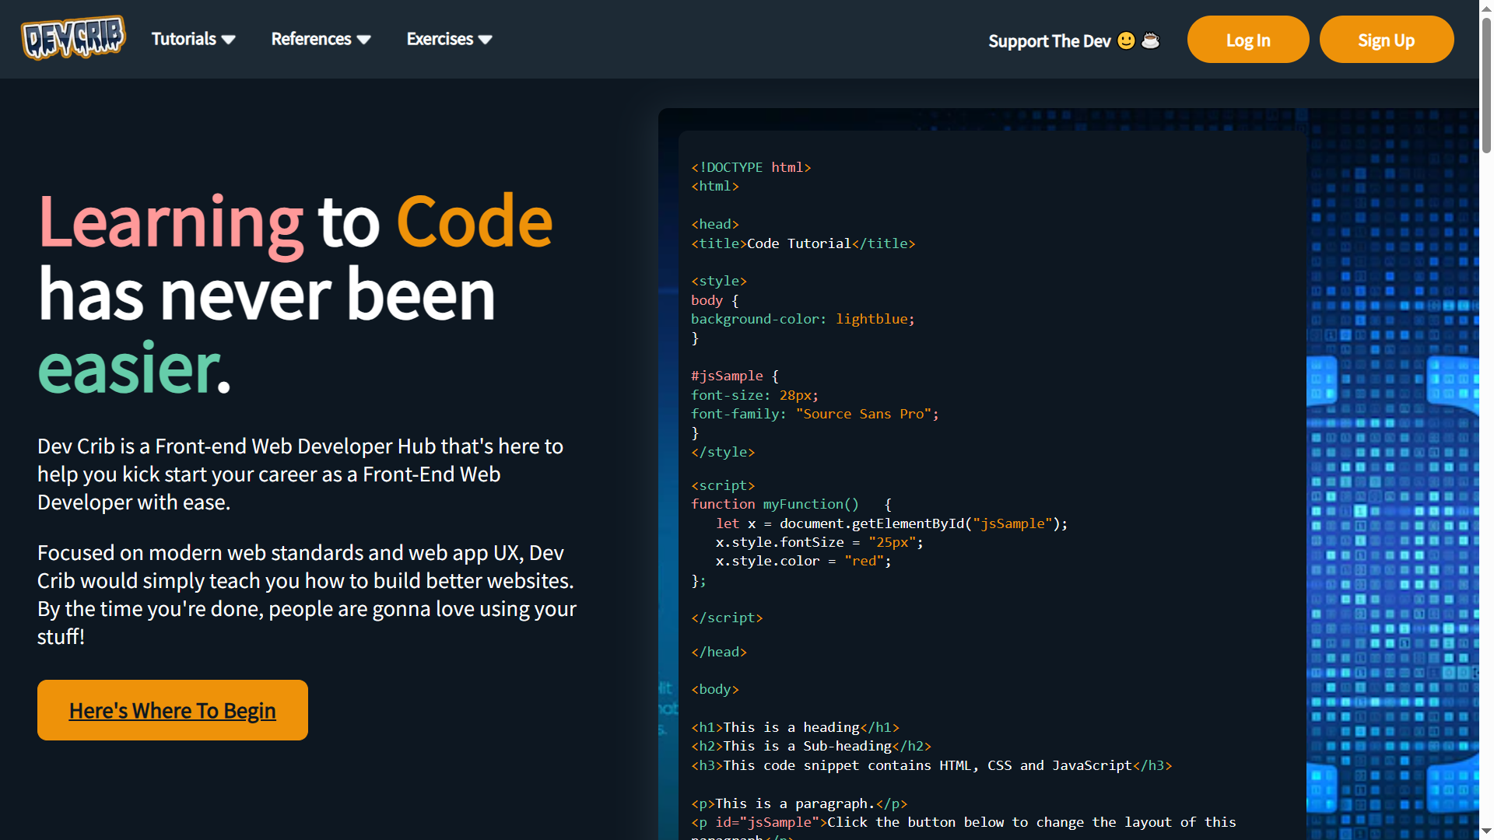Click the '<h1>This is a heading</h1>' line

coord(795,727)
